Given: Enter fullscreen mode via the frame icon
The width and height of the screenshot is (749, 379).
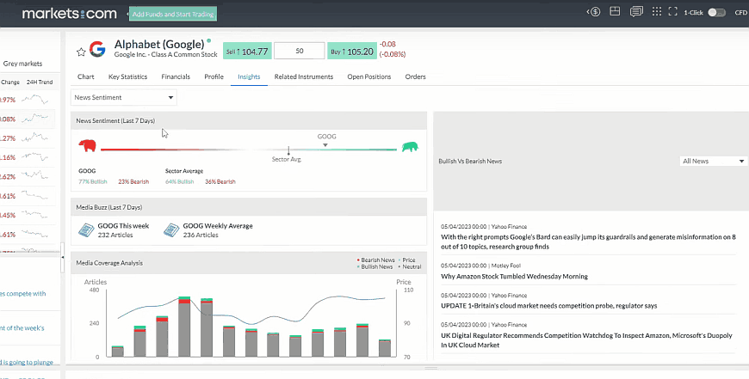Looking at the screenshot, I should tap(674, 12).
